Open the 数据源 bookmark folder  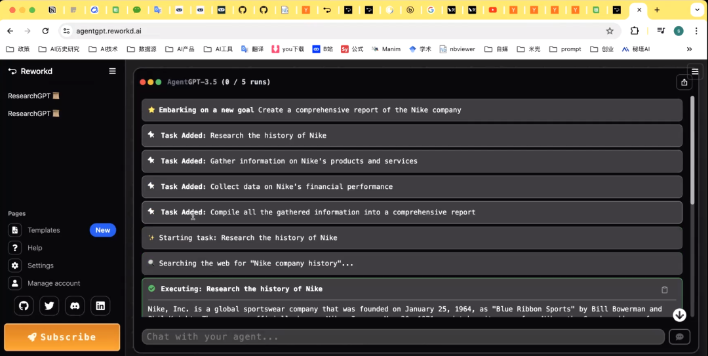click(x=142, y=49)
